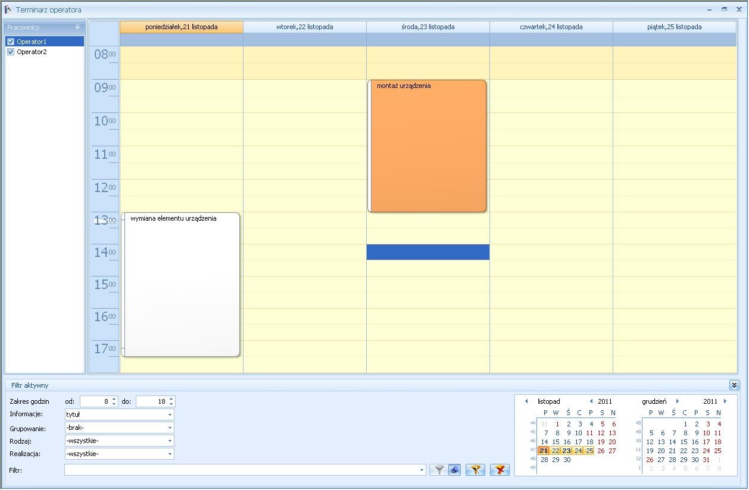The height and width of the screenshot is (490, 749).
Task: Click the selected blue 14:00 Wednesday slot
Action: point(428,252)
